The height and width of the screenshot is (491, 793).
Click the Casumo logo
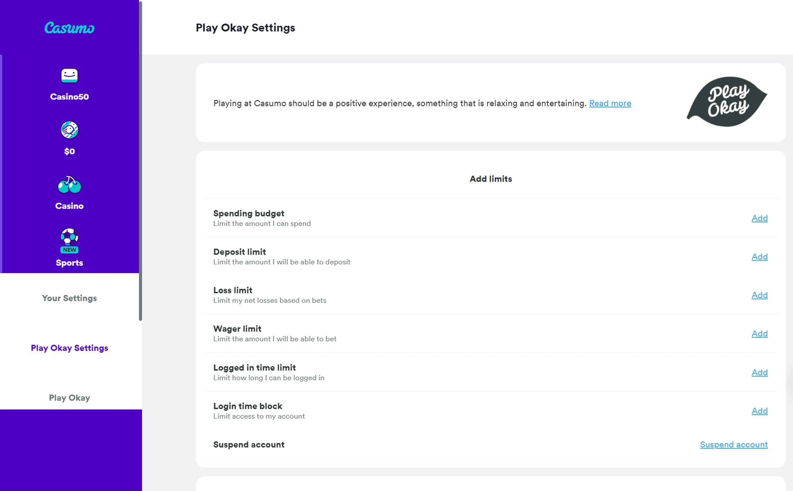click(69, 28)
